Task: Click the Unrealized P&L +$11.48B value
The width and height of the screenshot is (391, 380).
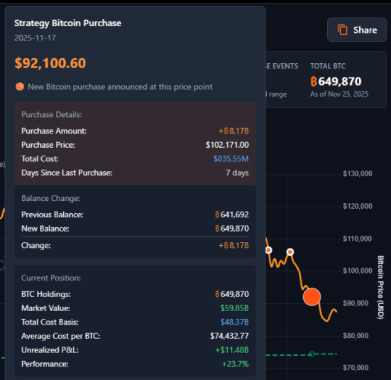Action: [x=232, y=350]
